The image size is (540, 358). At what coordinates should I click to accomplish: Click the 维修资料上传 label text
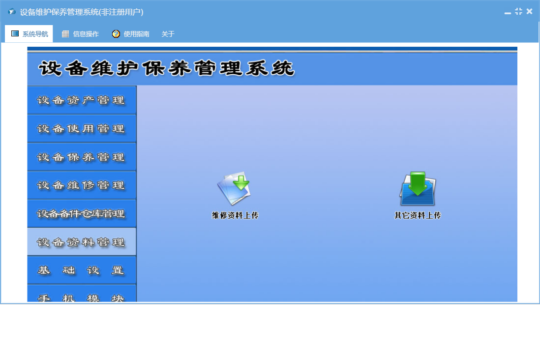point(235,215)
